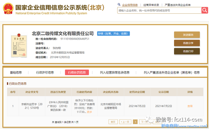Image resolution: width=209 pixels, height=129 pixels.
Task: Click legal representative name 张钧翔
Action: (56, 48)
